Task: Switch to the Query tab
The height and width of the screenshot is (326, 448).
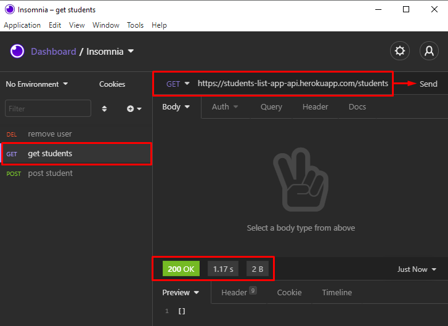Action: 271,107
